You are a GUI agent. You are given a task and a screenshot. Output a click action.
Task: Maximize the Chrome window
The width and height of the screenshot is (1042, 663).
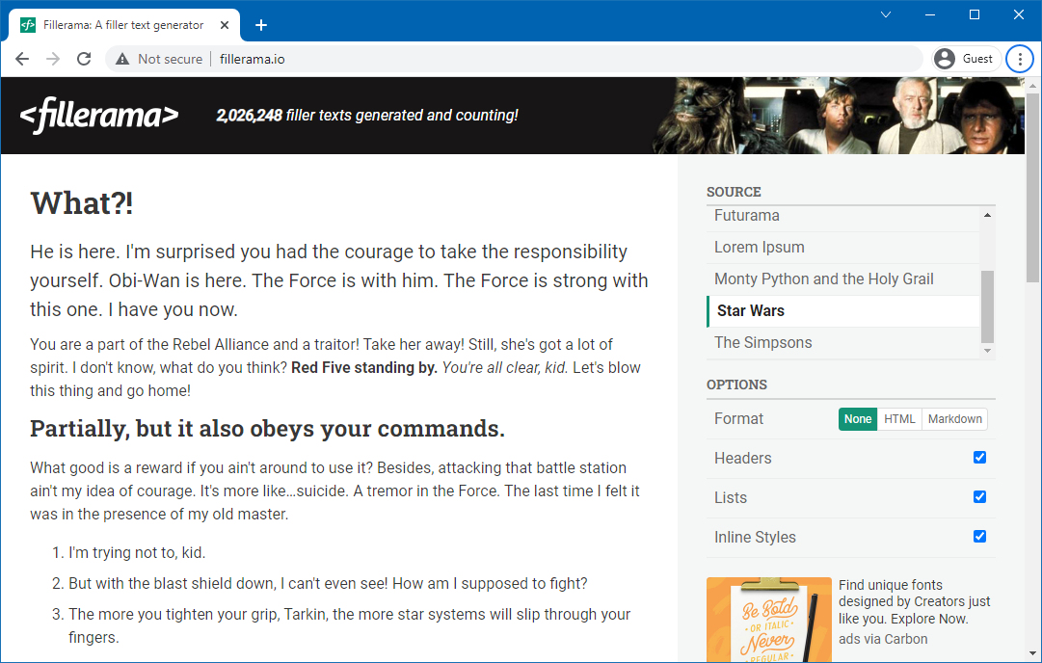click(975, 14)
